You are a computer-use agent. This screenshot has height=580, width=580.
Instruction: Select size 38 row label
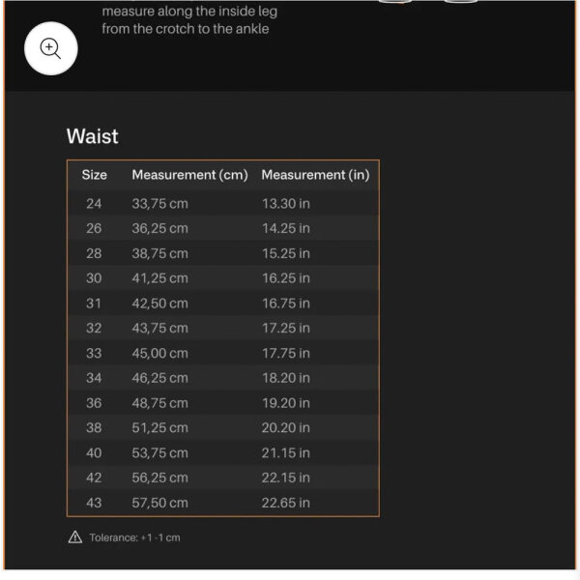click(94, 428)
